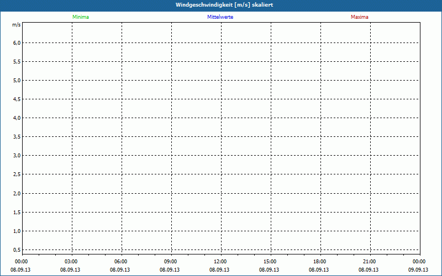
Task: Click the 2,5 y-axis value
Action: 17,174
